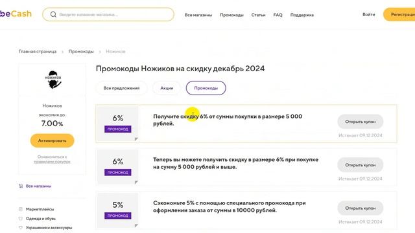Click the Маркетплейсы category icon

(21, 209)
